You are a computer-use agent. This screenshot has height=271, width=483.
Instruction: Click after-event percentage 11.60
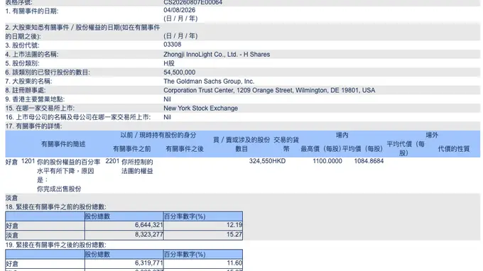tap(234, 263)
